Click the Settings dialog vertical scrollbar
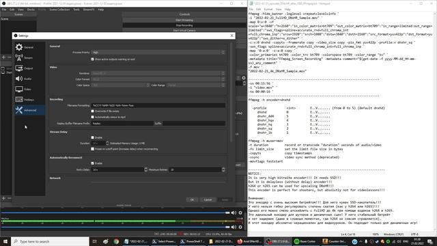Image resolution: width=437 pixels, height=246 pixels. coord(231,92)
